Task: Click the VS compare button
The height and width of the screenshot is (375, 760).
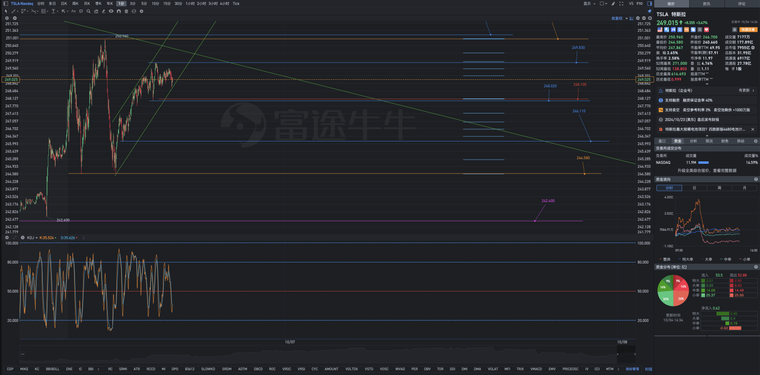Action: click(631, 4)
